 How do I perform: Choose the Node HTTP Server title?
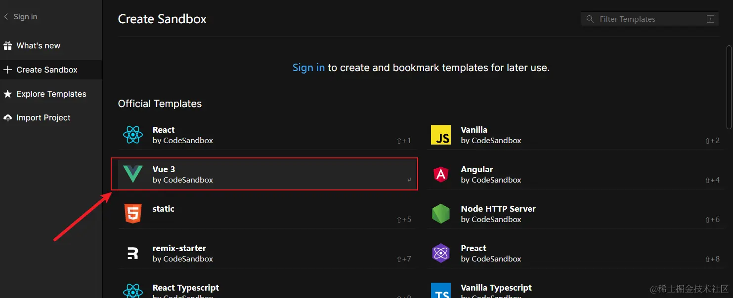(498, 209)
